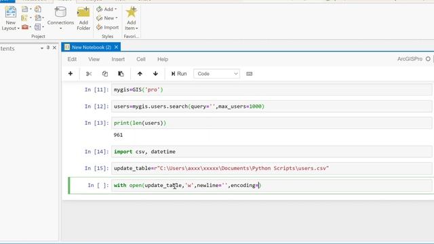434x244 pixels.
Task: Click into cell In [11] mygis=GIS code
Action: [x=271, y=89]
